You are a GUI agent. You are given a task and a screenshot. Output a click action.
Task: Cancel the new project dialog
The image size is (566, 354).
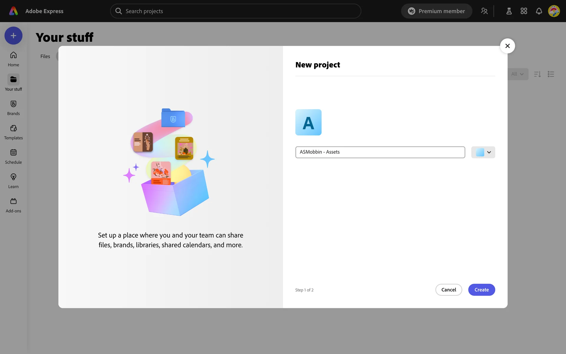(x=448, y=290)
